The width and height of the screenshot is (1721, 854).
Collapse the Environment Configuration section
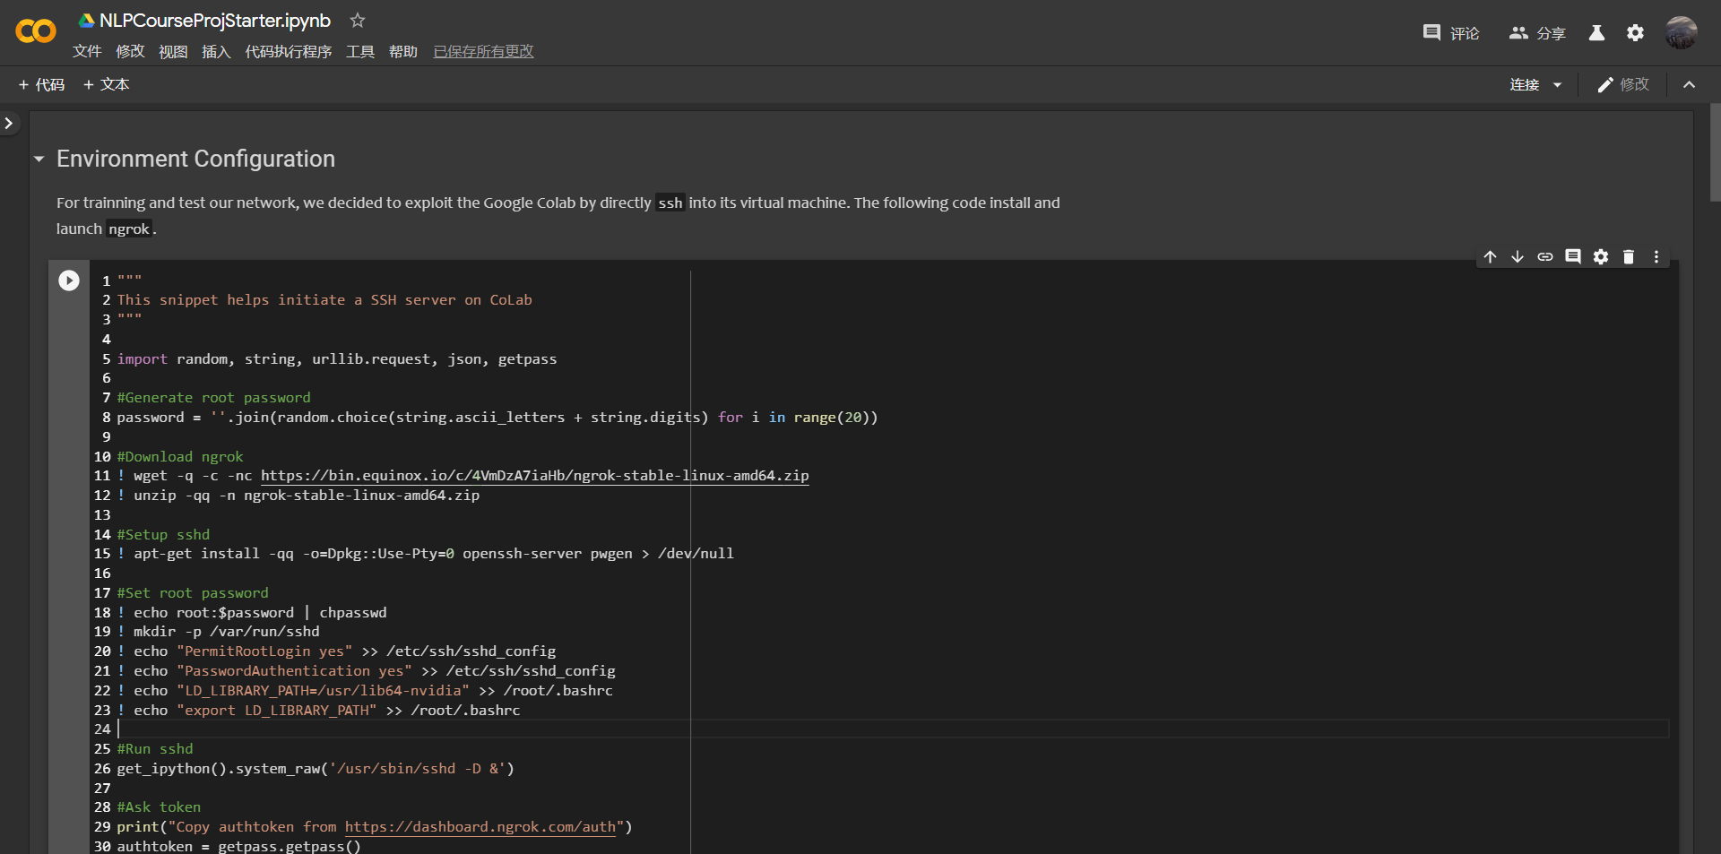pos(39,159)
